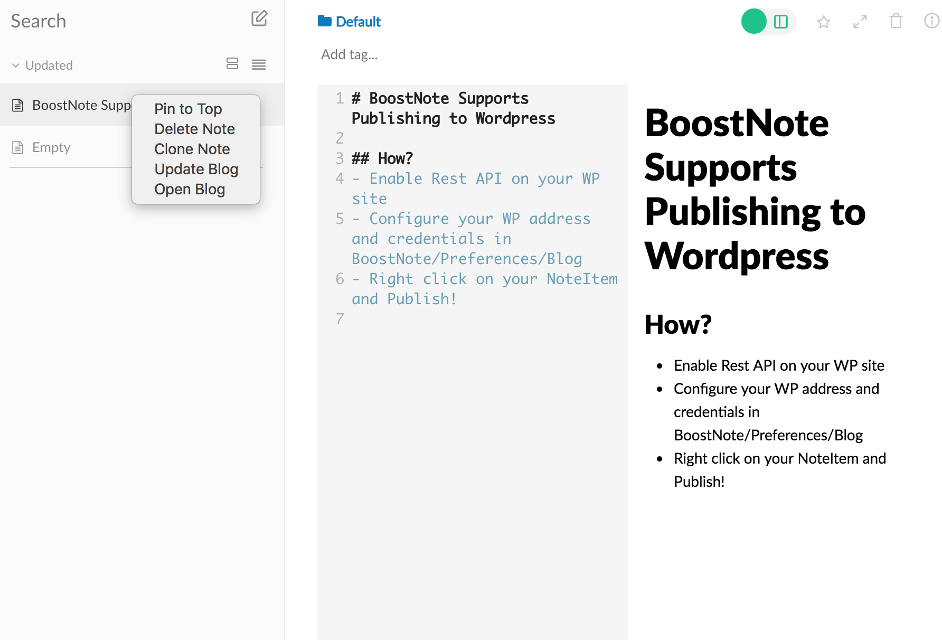This screenshot has height=640, width=942.
Task: Select the split editor layout icon
Action: pyautogui.click(x=781, y=22)
